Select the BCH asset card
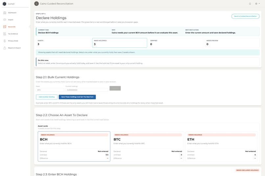265x176 pixels. 74,147
